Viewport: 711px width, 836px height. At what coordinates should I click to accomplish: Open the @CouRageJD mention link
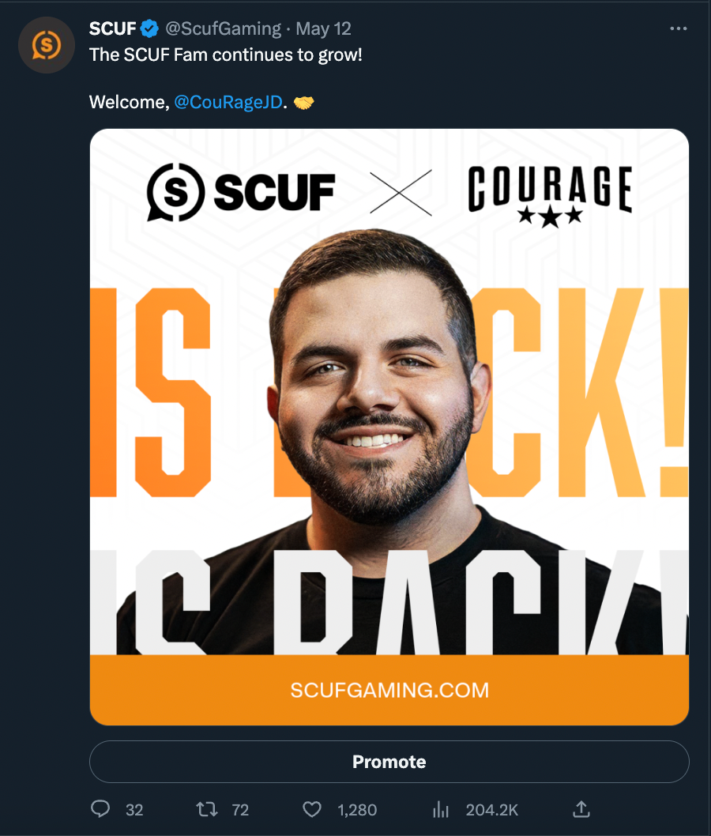pyautogui.click(x=228, y=102)
